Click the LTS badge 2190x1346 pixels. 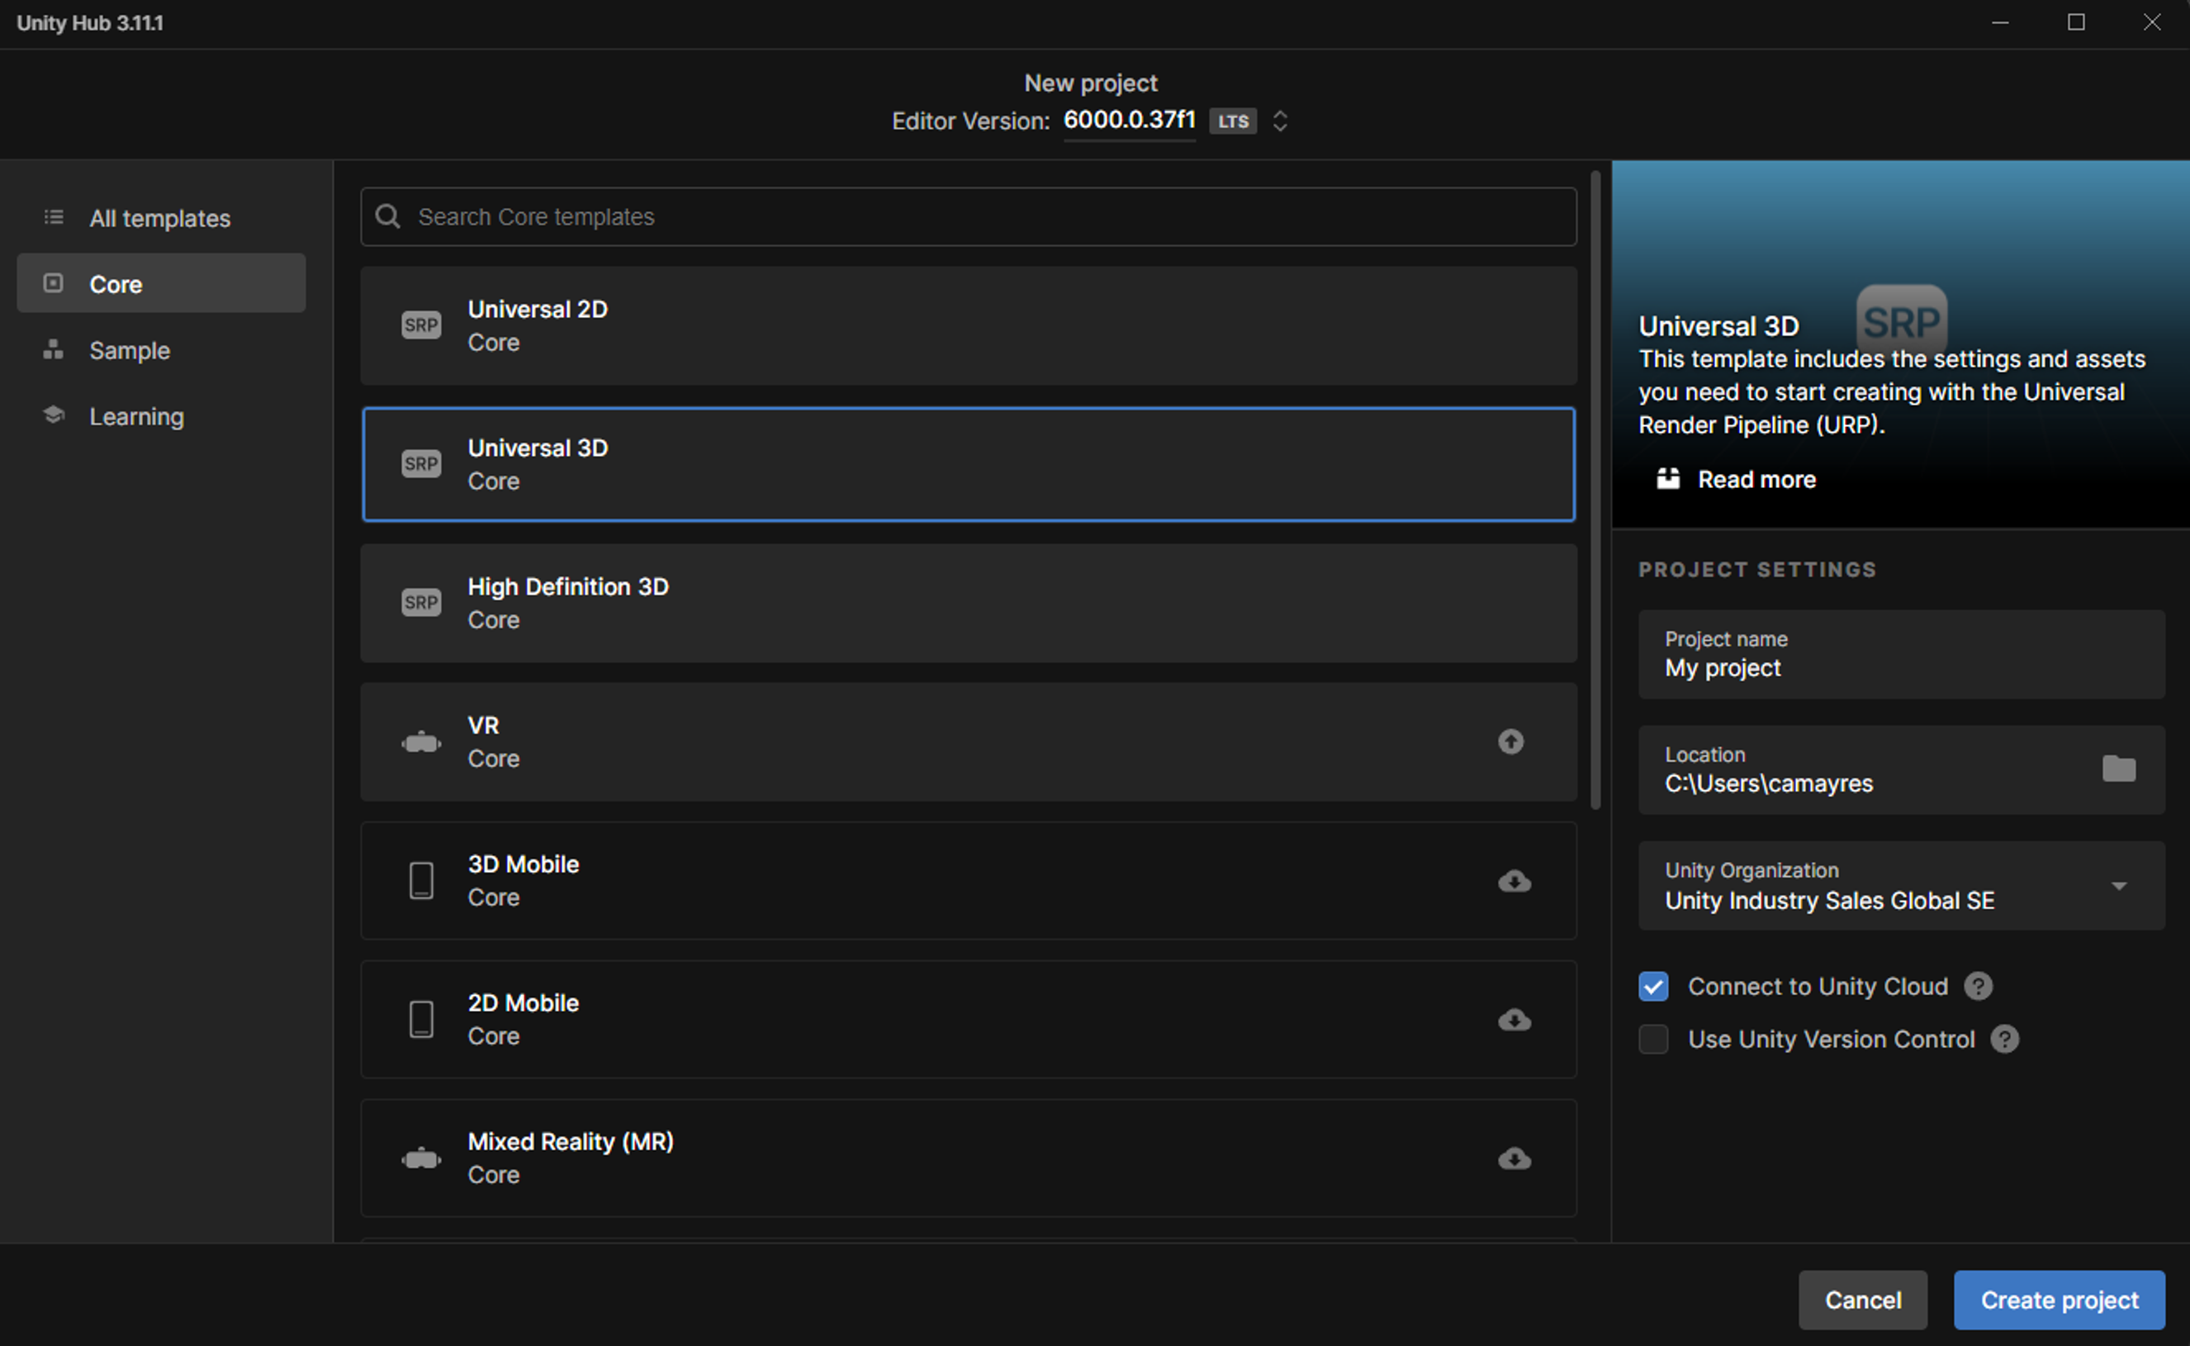[1232, 121]
